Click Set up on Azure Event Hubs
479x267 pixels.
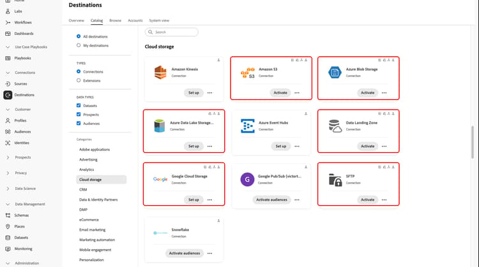[x=281, y=147]
